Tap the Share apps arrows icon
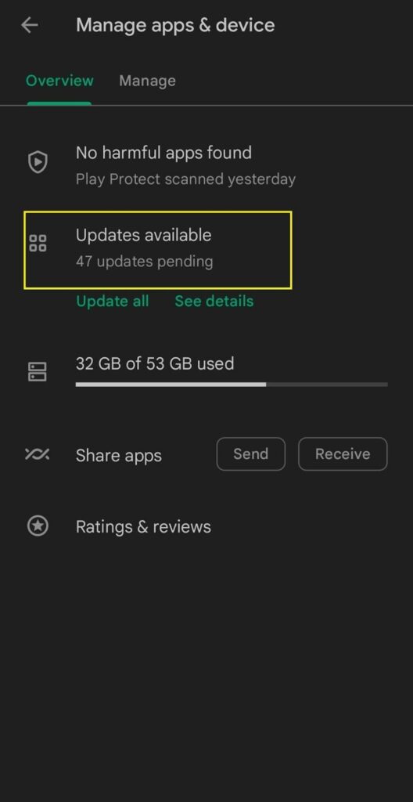The width and height of the screenshot is (413, 802). click(38, 453)
